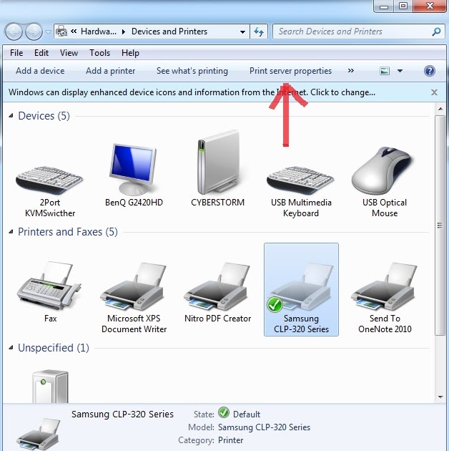This screenshot has width=449, height=451.
Task: Click the Help question mark icon
Action: [x=430, y=71]
